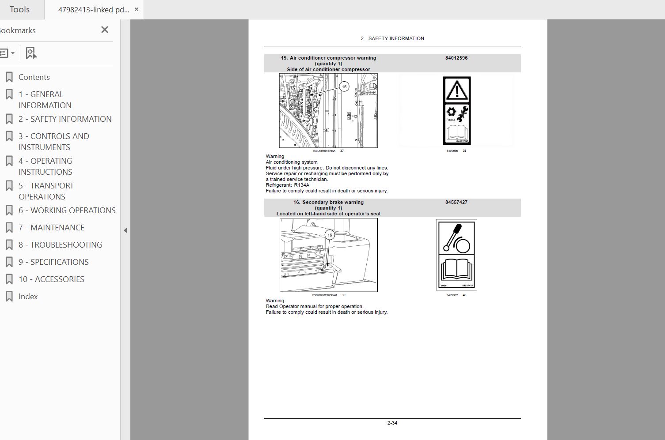
Task: Navigate to the 7 - MAINTENANCE bookmark
Action: [51, 228]
